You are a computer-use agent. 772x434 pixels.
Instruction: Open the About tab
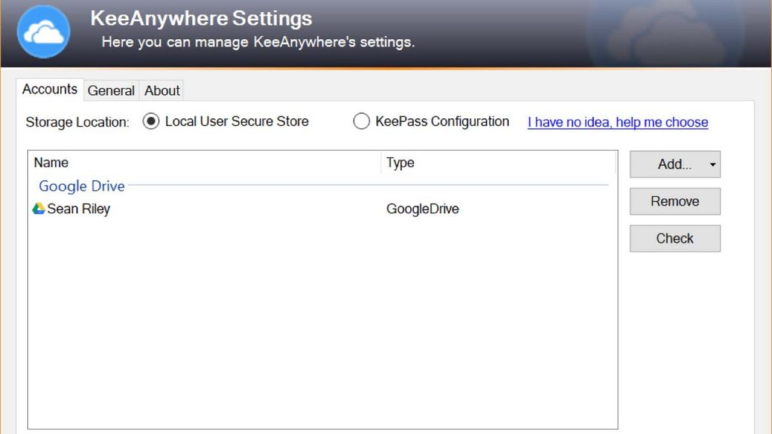161,90
